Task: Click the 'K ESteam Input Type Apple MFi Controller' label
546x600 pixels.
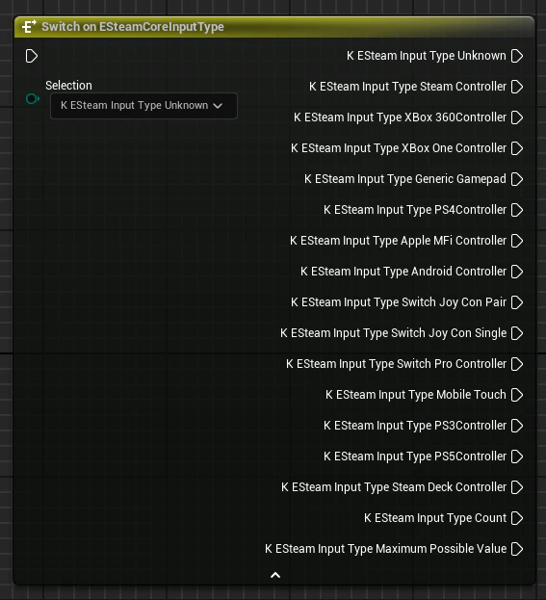Action: pyautogui.click(x=398, y=241)
